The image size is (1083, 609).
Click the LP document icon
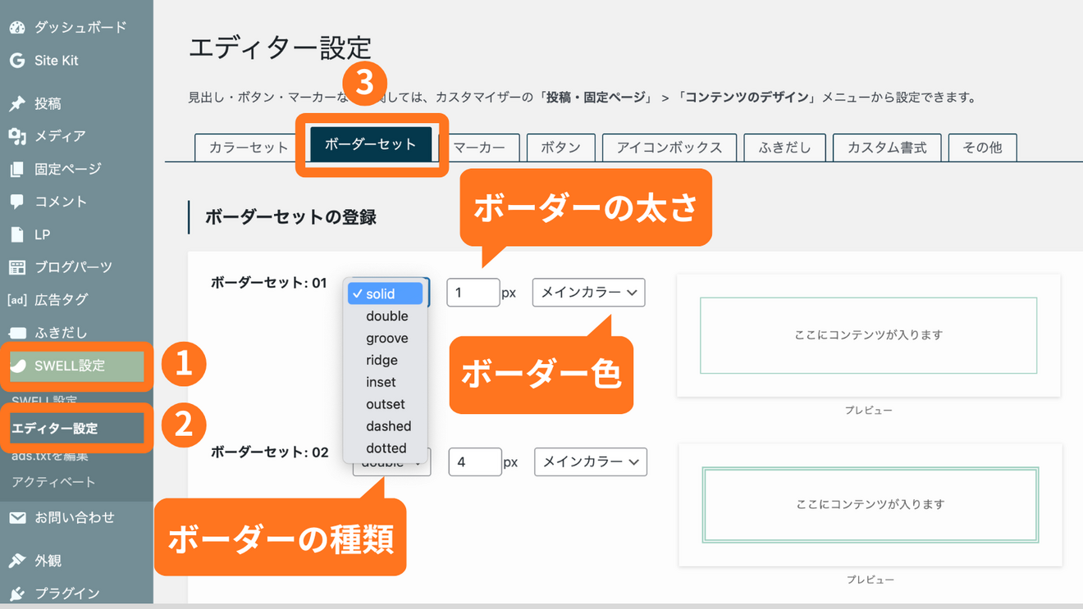tap(17, 234)
